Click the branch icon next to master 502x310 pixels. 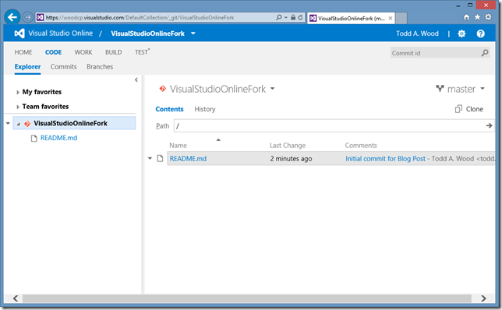tap(440, 89)
